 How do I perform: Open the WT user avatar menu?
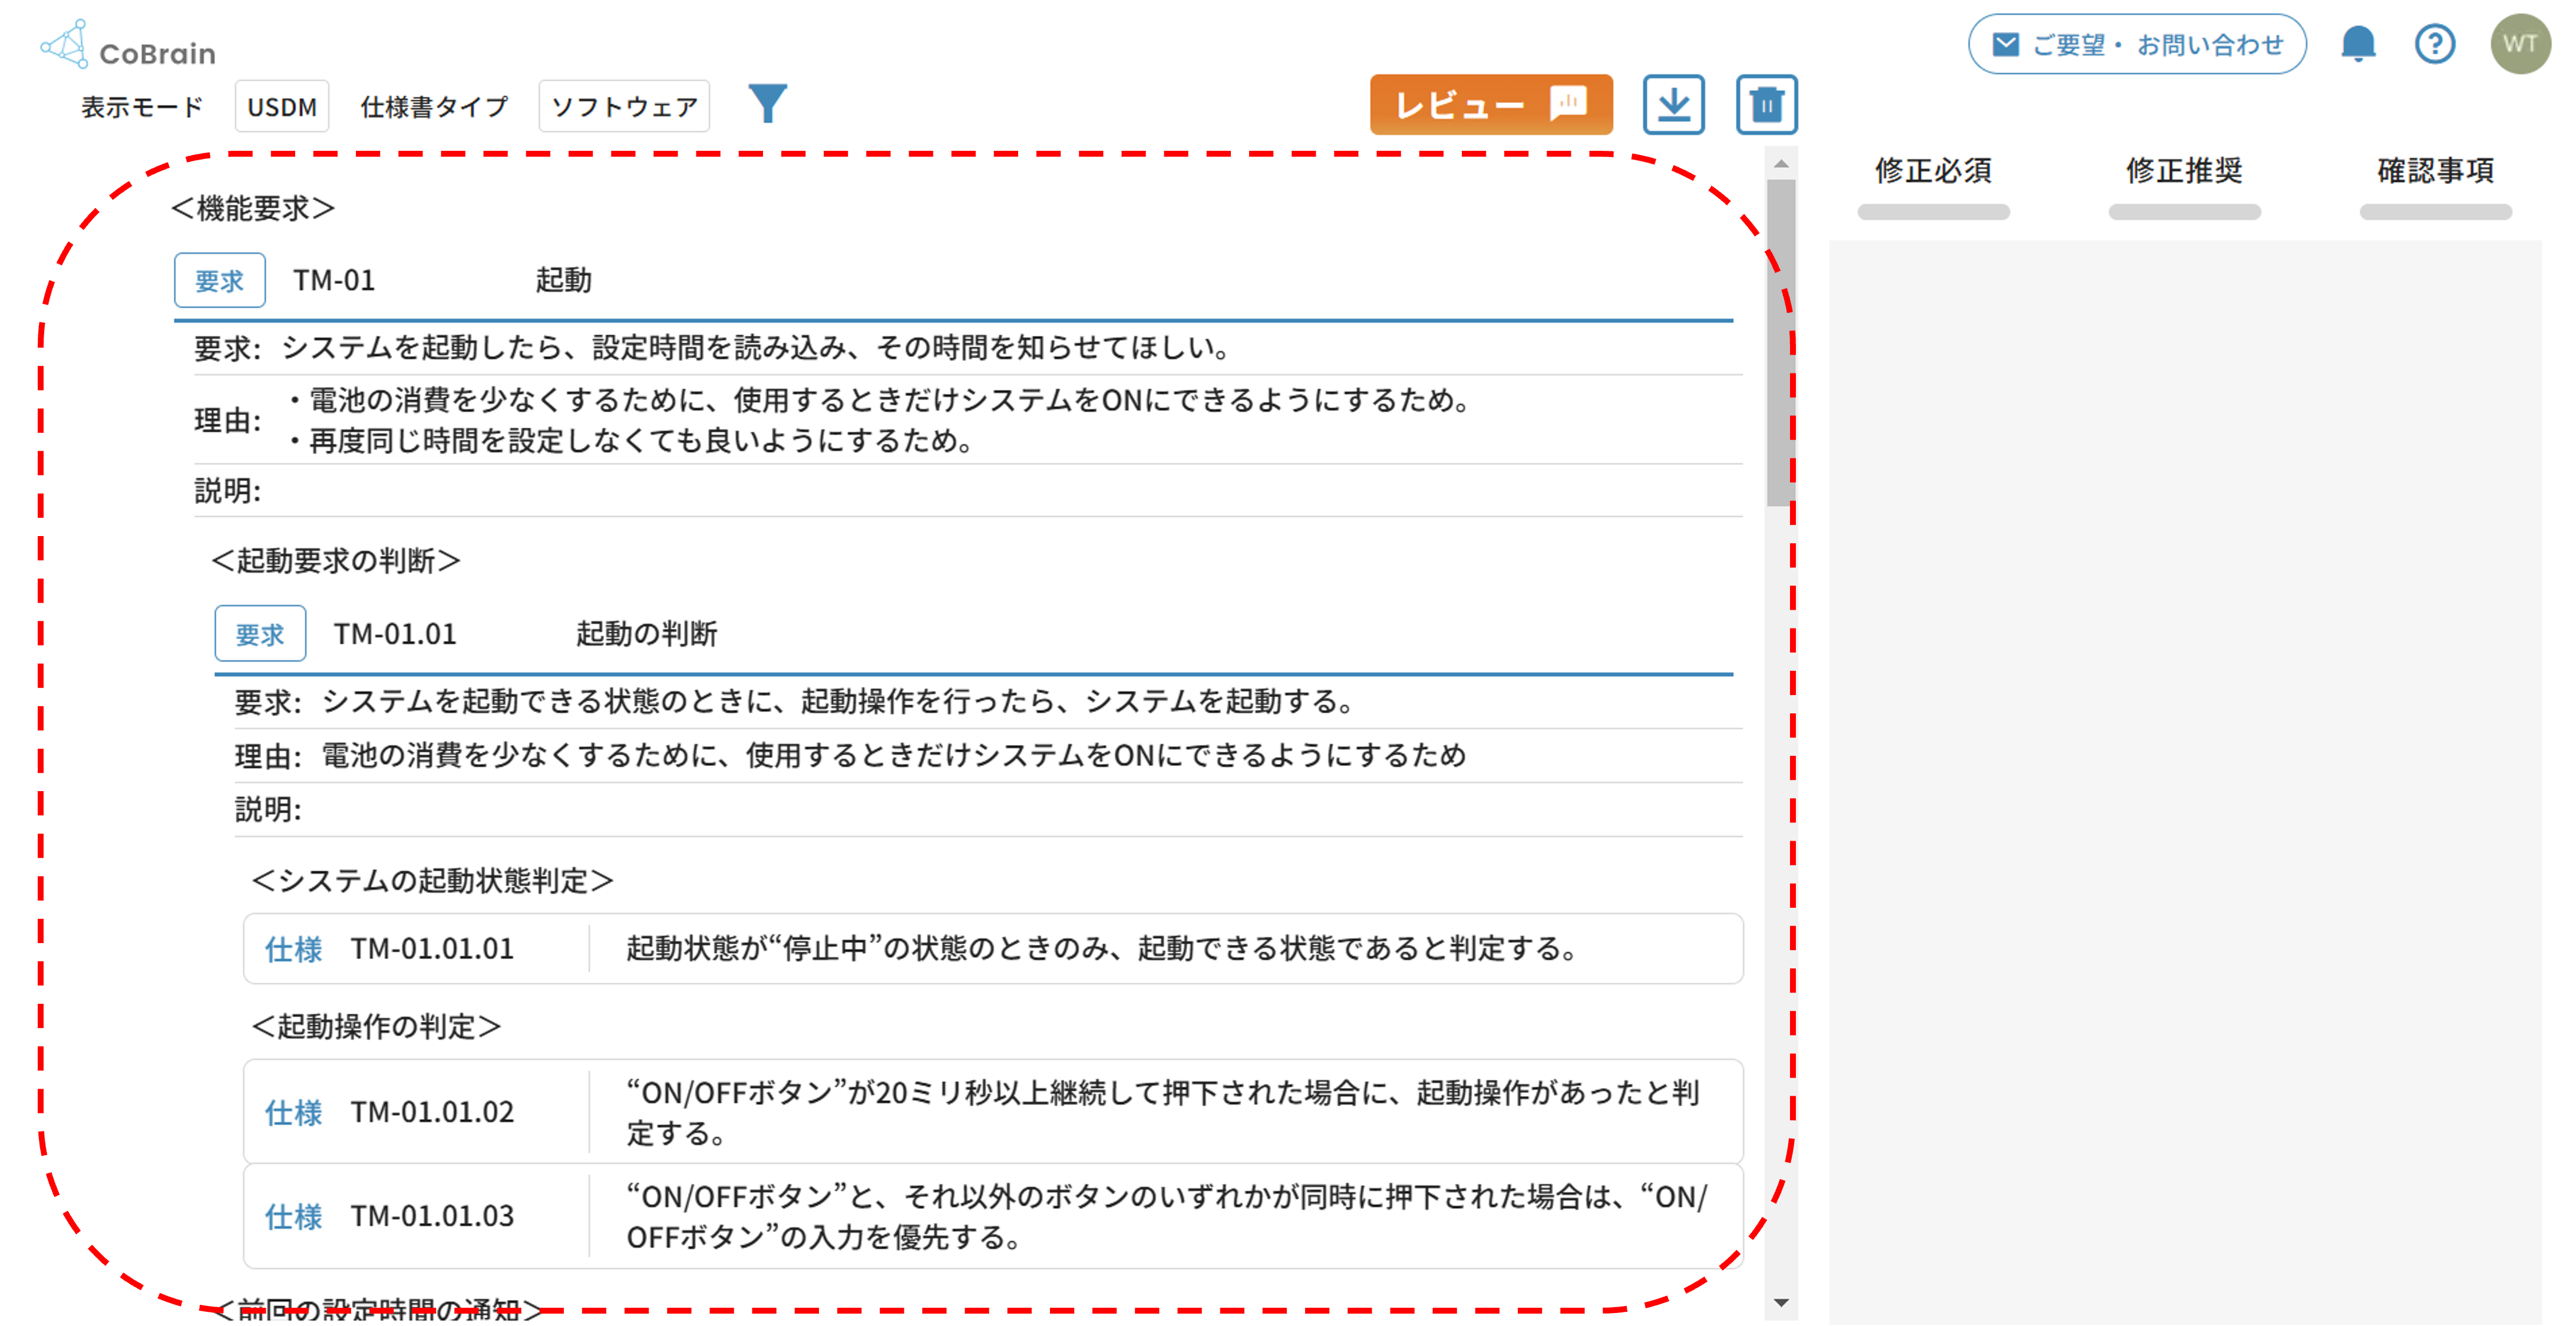[x=2520, y=44]
